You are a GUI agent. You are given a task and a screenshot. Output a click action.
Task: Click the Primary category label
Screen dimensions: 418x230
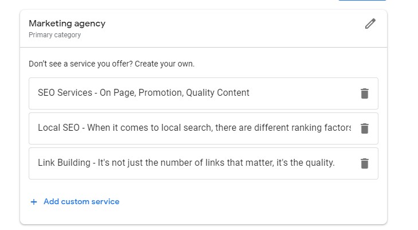(x=54, y=35)
